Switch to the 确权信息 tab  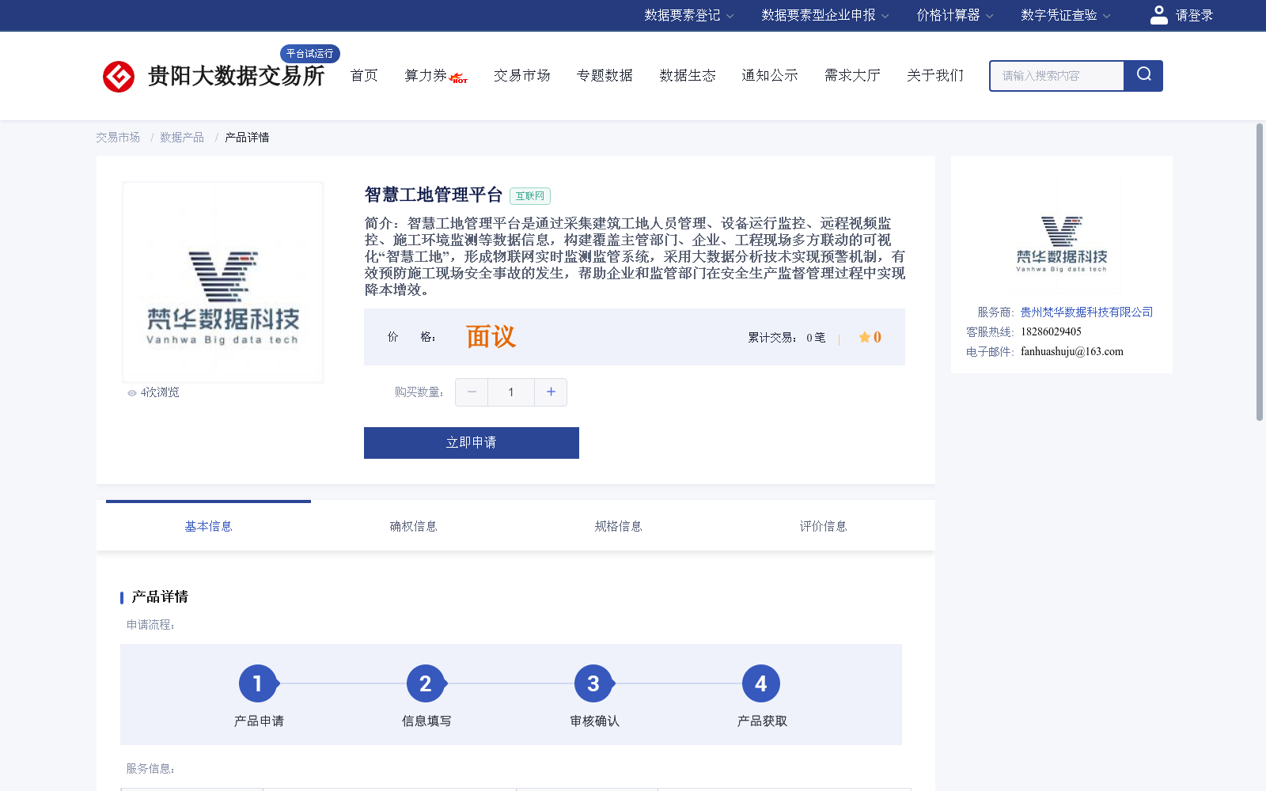tap(413, 526)
